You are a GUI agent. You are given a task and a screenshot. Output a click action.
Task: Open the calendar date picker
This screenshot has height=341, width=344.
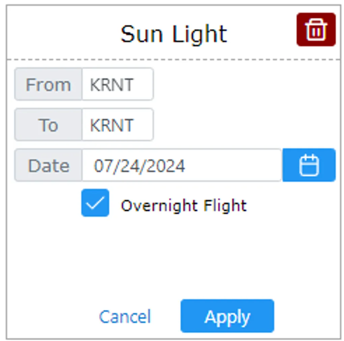pyautogui.click(x=309, y=165)
